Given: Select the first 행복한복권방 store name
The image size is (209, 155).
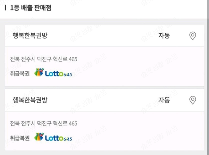Looking at the screenshot, I should coord(30,36).
